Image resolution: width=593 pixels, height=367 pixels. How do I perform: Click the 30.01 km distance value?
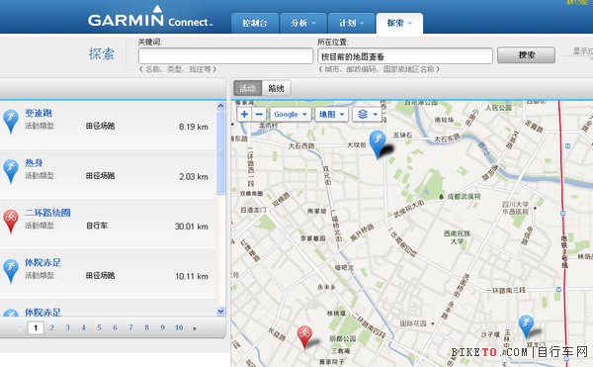point(192,227)
